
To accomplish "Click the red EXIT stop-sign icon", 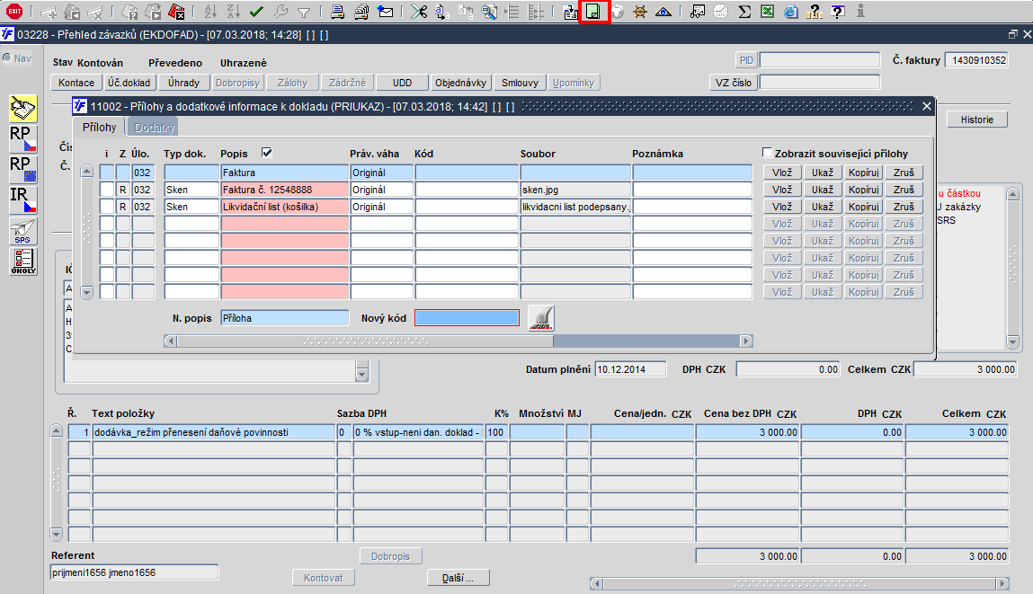I will (13, 11).
